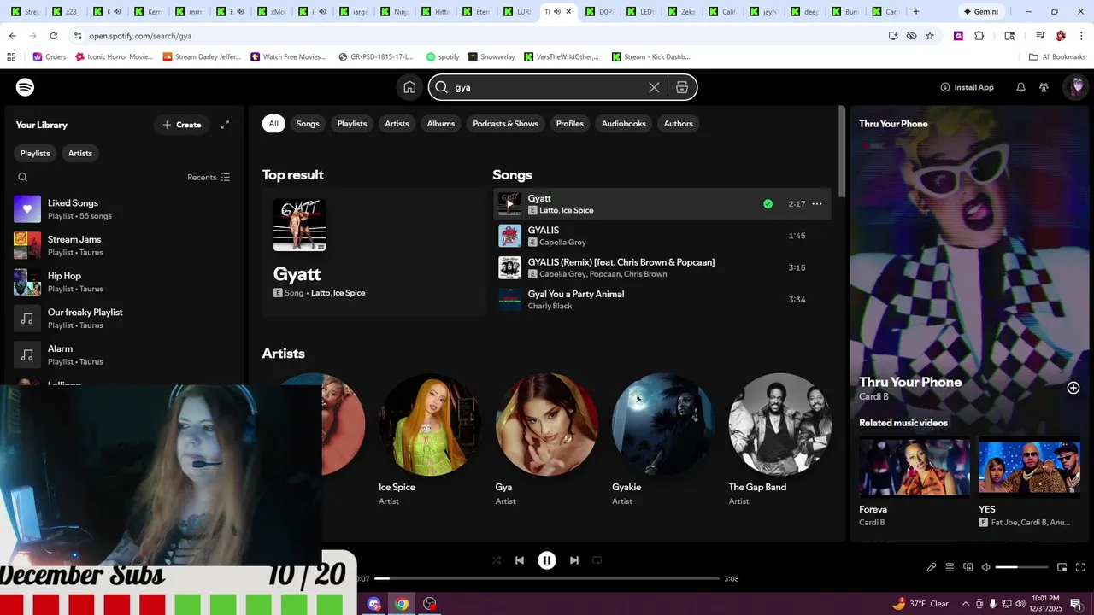Open Friend Activity icon
The image size is (1094, 615).
coord(1044,87)
